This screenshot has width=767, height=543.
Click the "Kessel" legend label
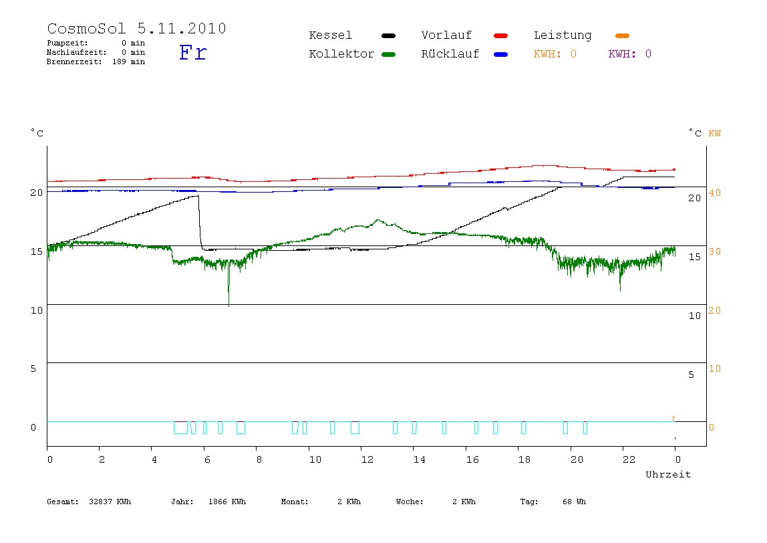[331, 35]
